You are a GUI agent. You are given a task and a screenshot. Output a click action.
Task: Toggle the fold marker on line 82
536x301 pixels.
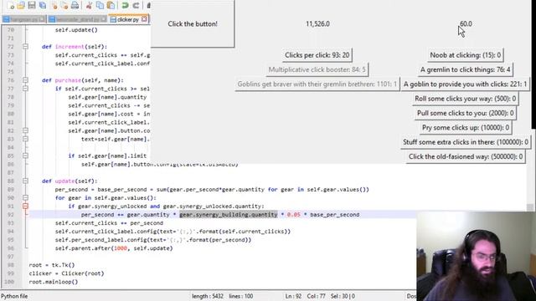pyautogui.click(x=26, y=130)
